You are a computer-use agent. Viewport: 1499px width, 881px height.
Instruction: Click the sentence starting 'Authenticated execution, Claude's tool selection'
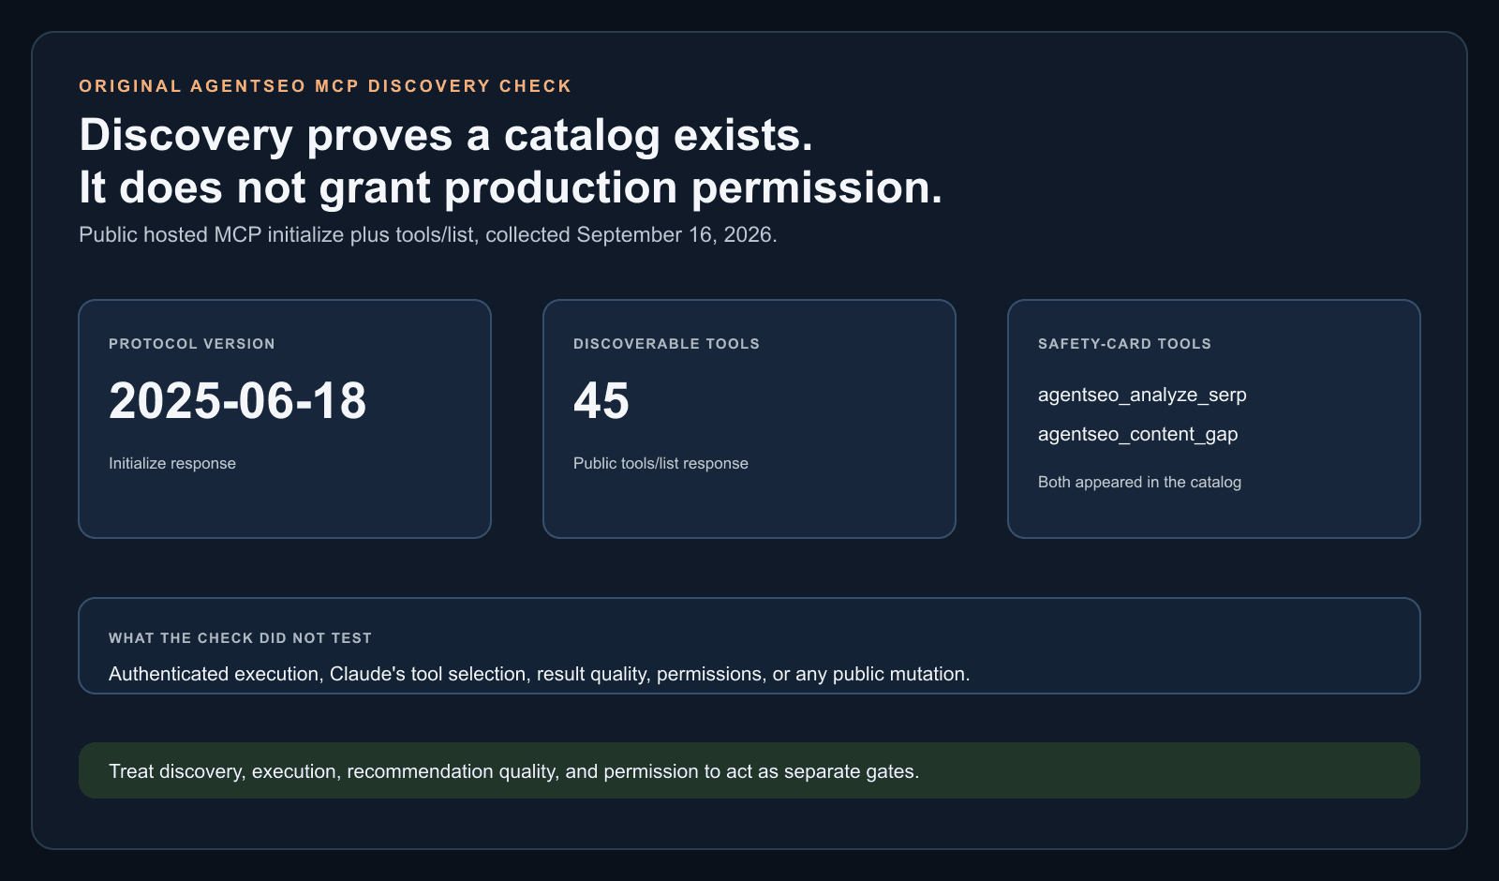540,674
